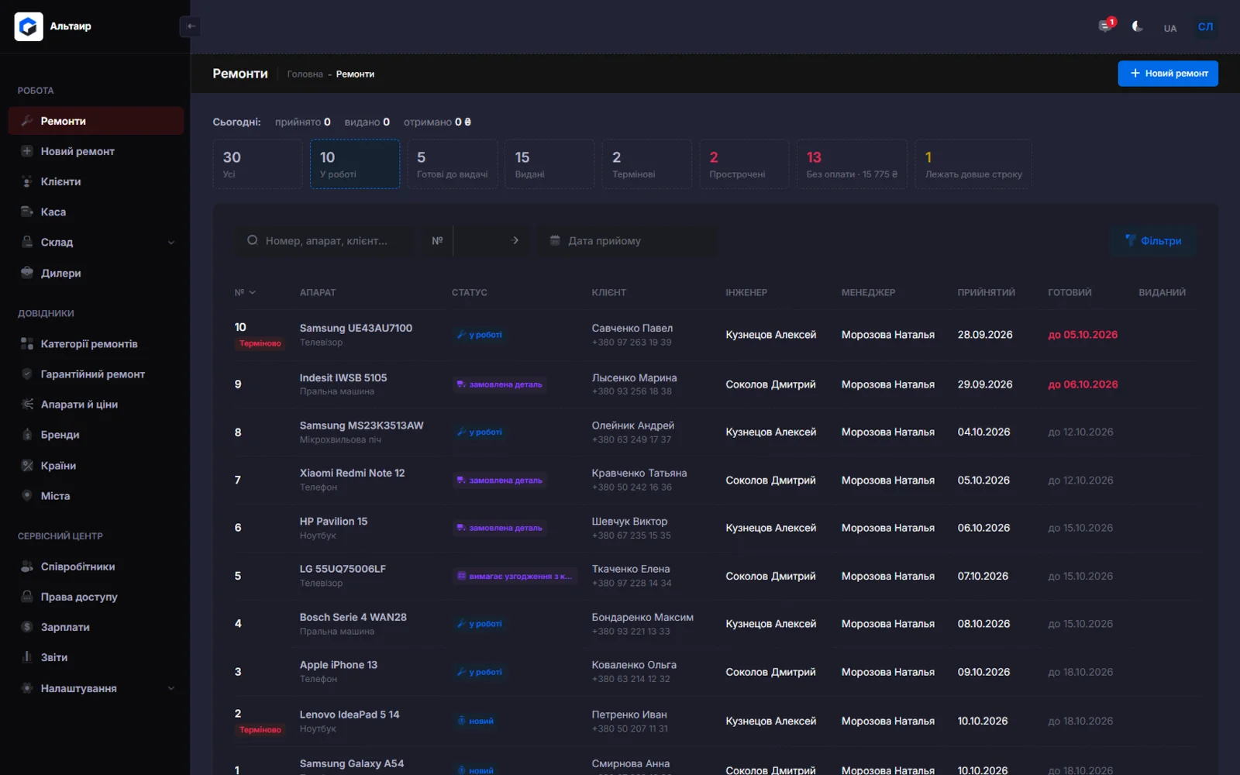Open Категорії ремонтів icon

[x=27, y=343]
